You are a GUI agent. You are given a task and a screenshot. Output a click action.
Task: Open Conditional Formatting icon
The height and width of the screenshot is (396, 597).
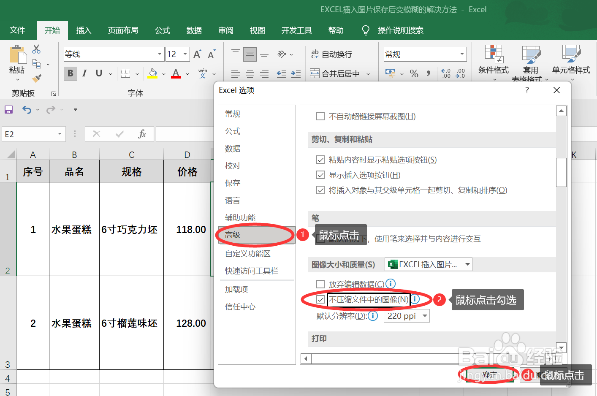pos(494,54)
